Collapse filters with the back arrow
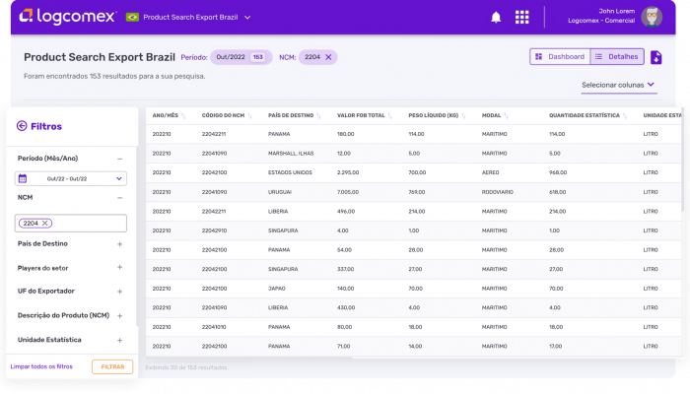This screenshot has width=690, height=394. tap(22, 126)
